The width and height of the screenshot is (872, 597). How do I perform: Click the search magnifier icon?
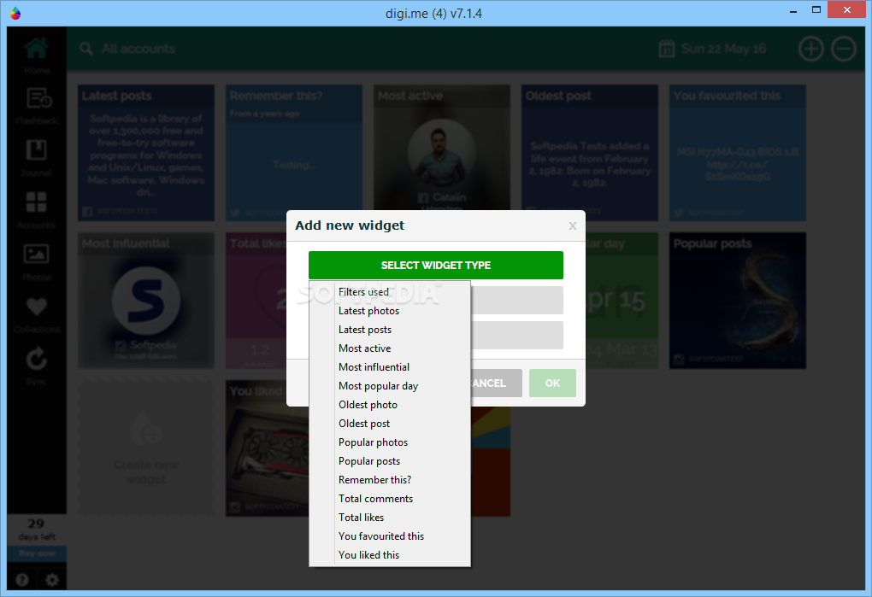click(x=85, y=49)
